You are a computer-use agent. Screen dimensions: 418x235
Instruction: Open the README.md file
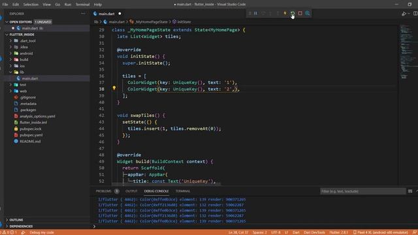click(30, 142)
